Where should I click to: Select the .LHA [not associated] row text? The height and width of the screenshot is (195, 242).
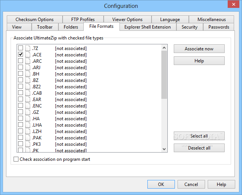60,125
